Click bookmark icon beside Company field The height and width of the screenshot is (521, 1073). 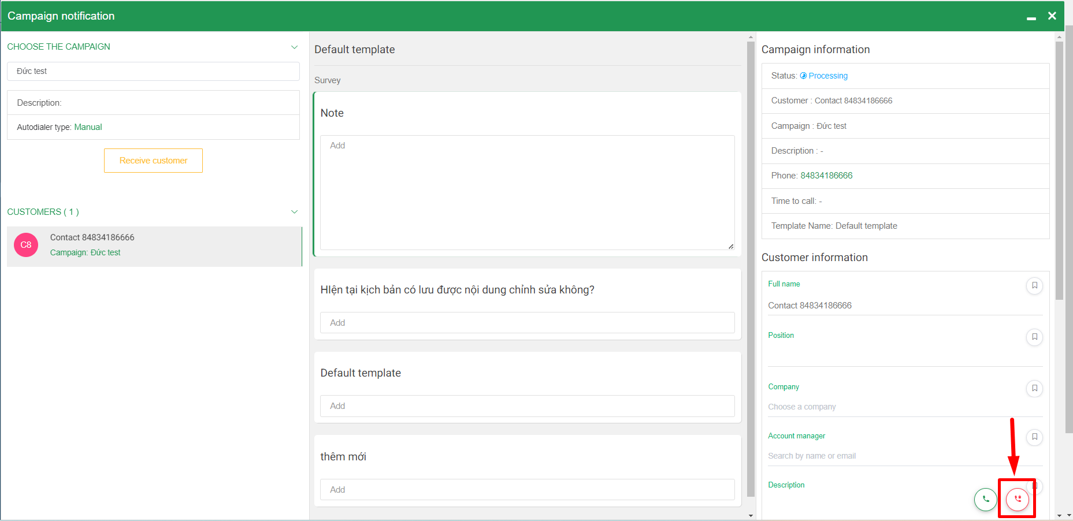(x=1034, y=388)
